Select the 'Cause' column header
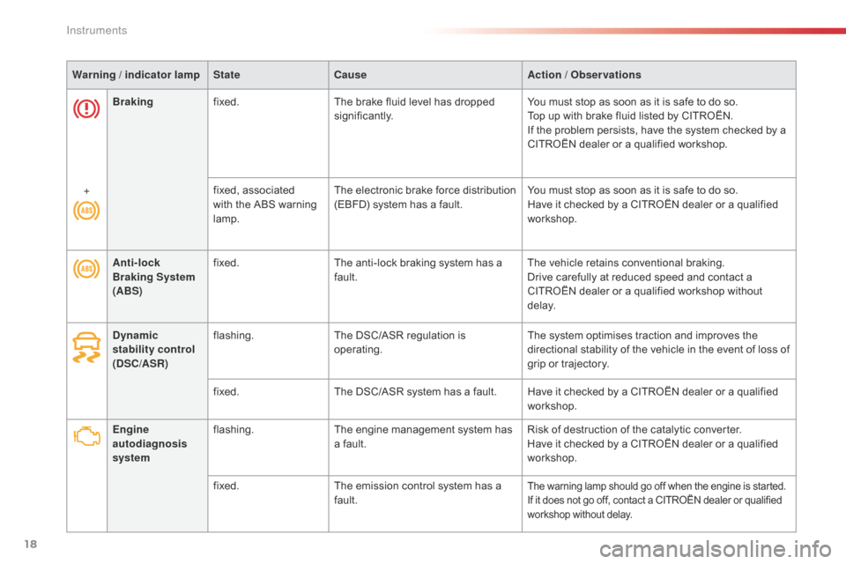 tap(350, 75)
